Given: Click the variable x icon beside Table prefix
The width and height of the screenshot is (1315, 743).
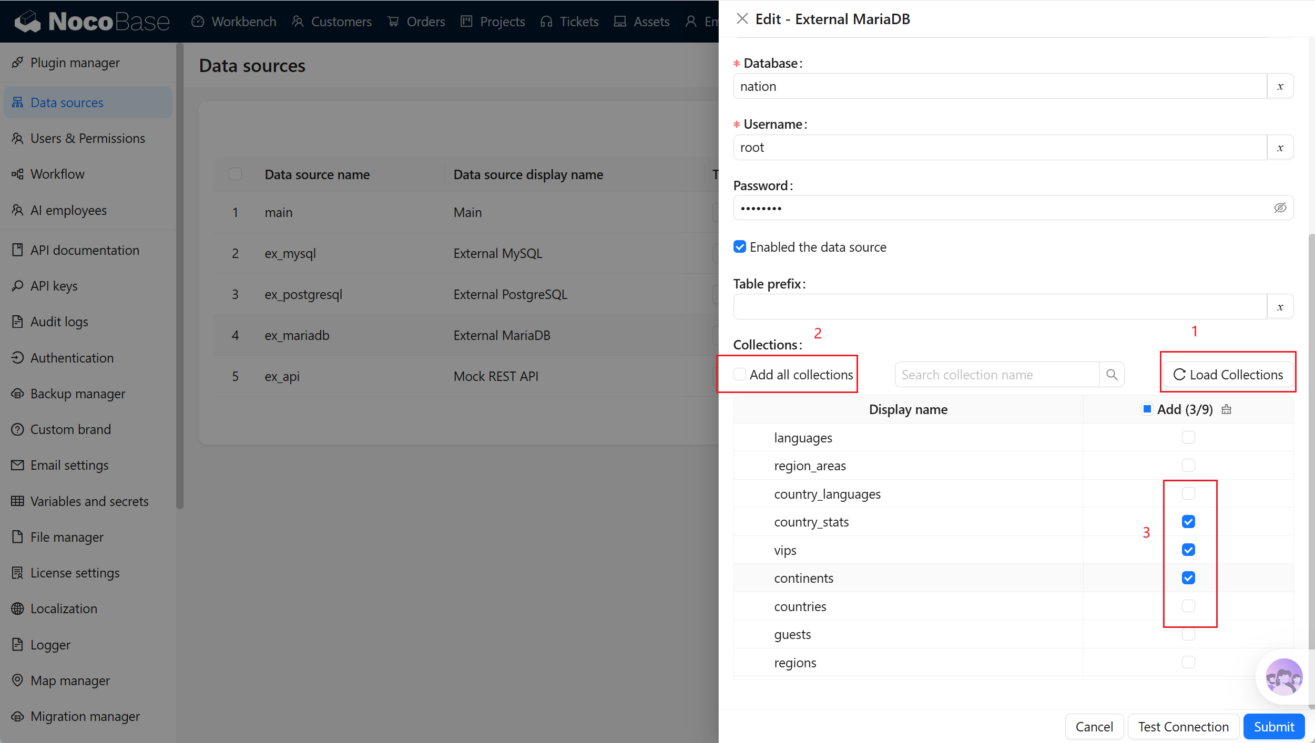Looking at the screenshot, I should (x=1280, y=307).
